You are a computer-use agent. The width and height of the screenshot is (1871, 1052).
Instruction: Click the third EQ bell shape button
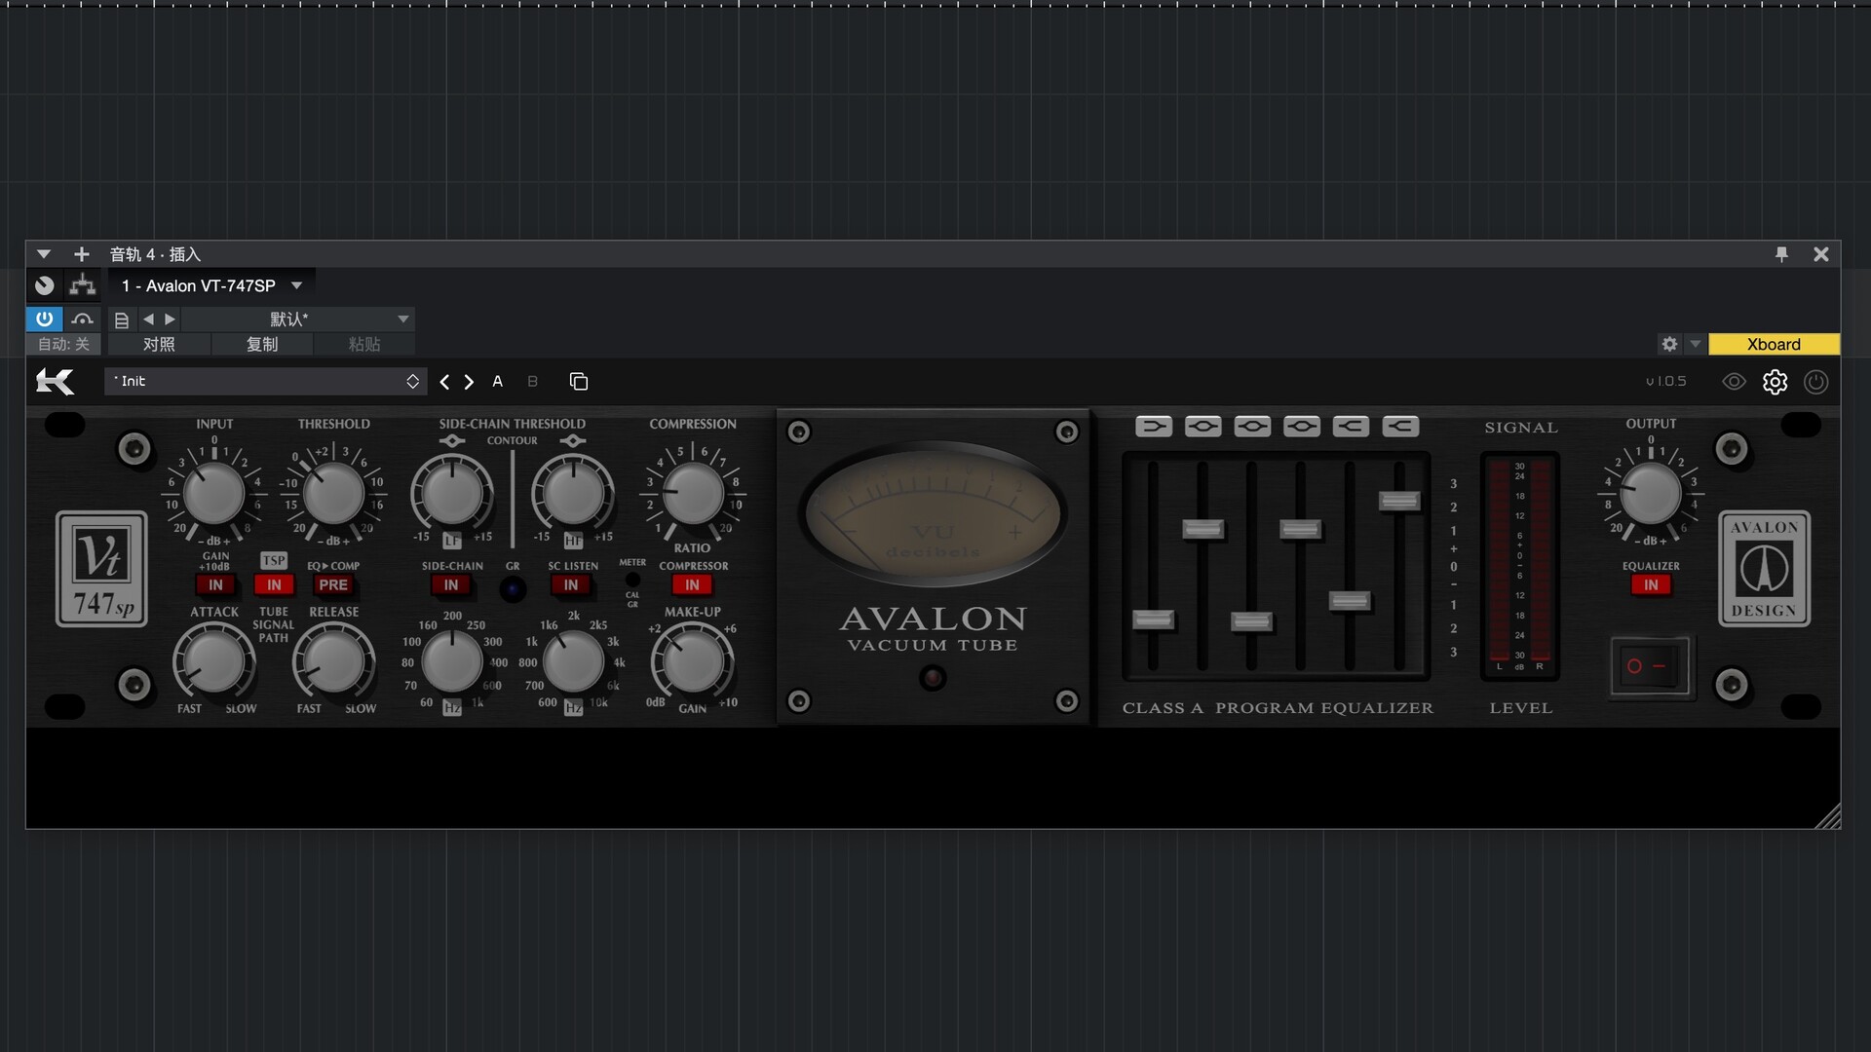pyautogui.click(x=1252, y=427)
